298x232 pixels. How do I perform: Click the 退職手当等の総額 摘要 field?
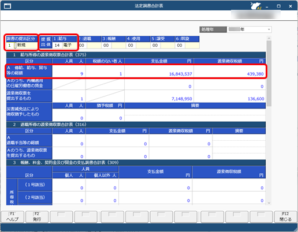click(x=239, y=140)
